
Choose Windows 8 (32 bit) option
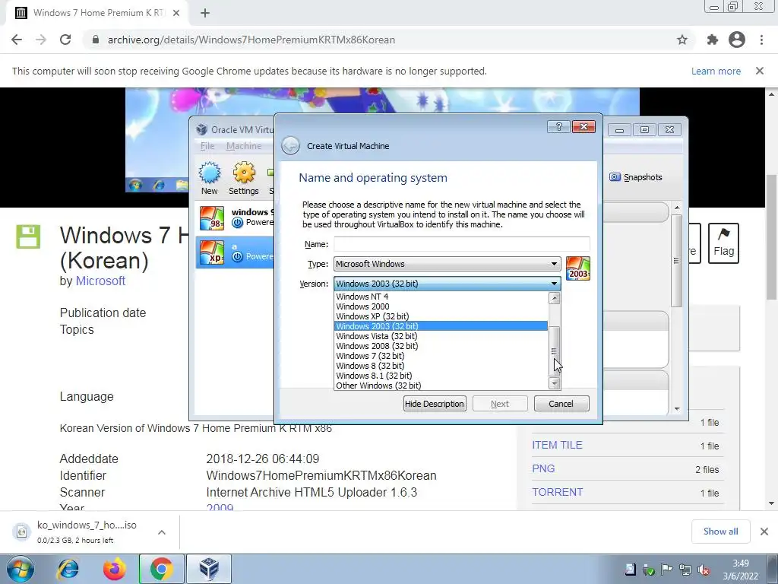tap(441, 366)
